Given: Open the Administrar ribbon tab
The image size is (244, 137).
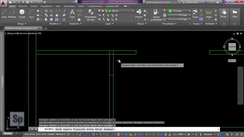Looking at the screenshot, I should coord(69,6).
